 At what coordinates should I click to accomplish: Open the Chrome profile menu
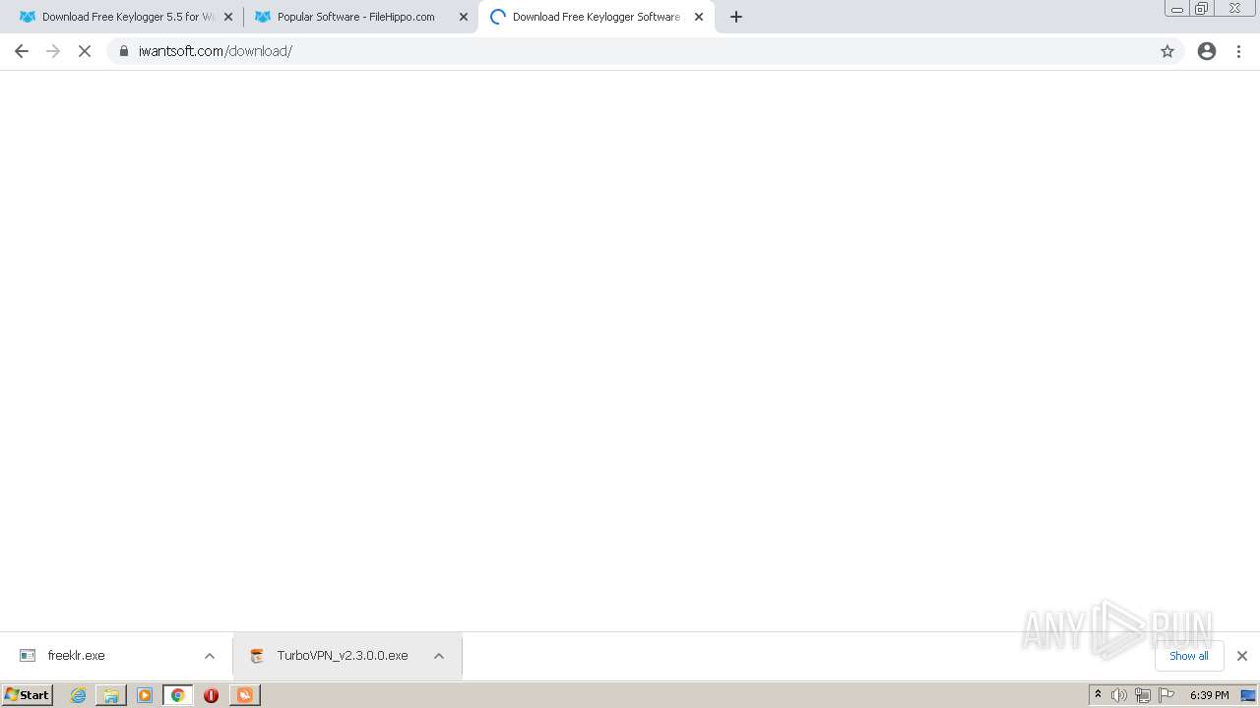click(x=1207, y=51)
